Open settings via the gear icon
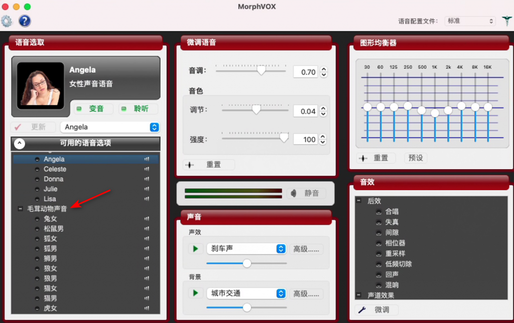 (x=7, y=21)
